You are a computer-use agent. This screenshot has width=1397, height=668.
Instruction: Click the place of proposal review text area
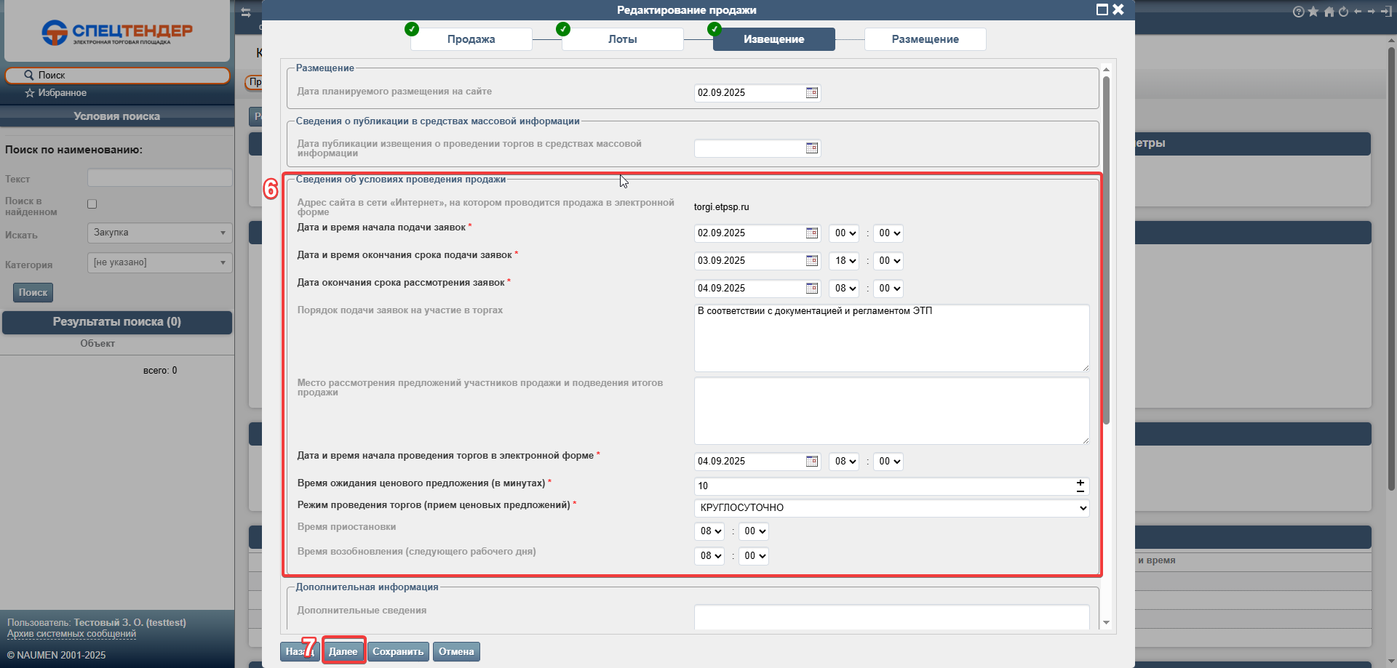coord(891,411)
